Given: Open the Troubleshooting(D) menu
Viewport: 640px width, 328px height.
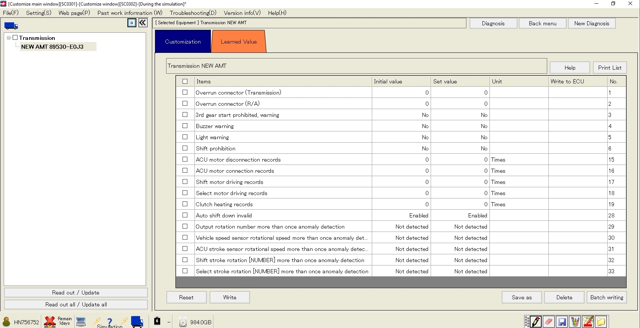Looking at the screenshot, I should coord(193,13).
